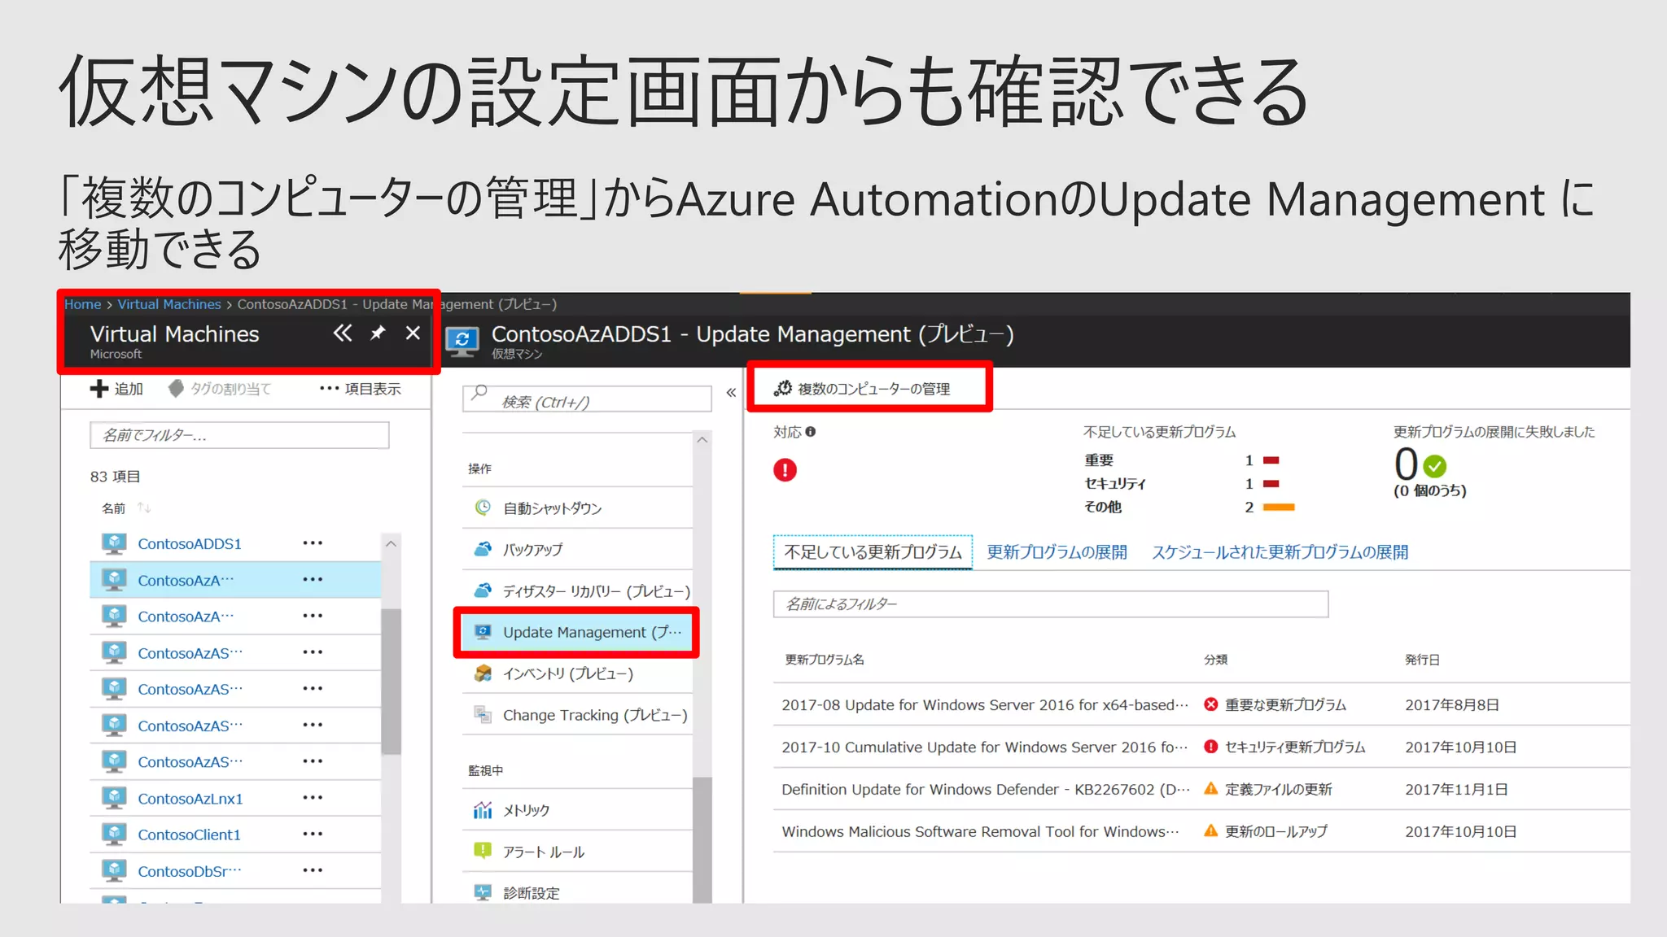The image size is (1667, 937).
Task: Sort VM list by 名前 arrows
Action: [x=144, y=508]
